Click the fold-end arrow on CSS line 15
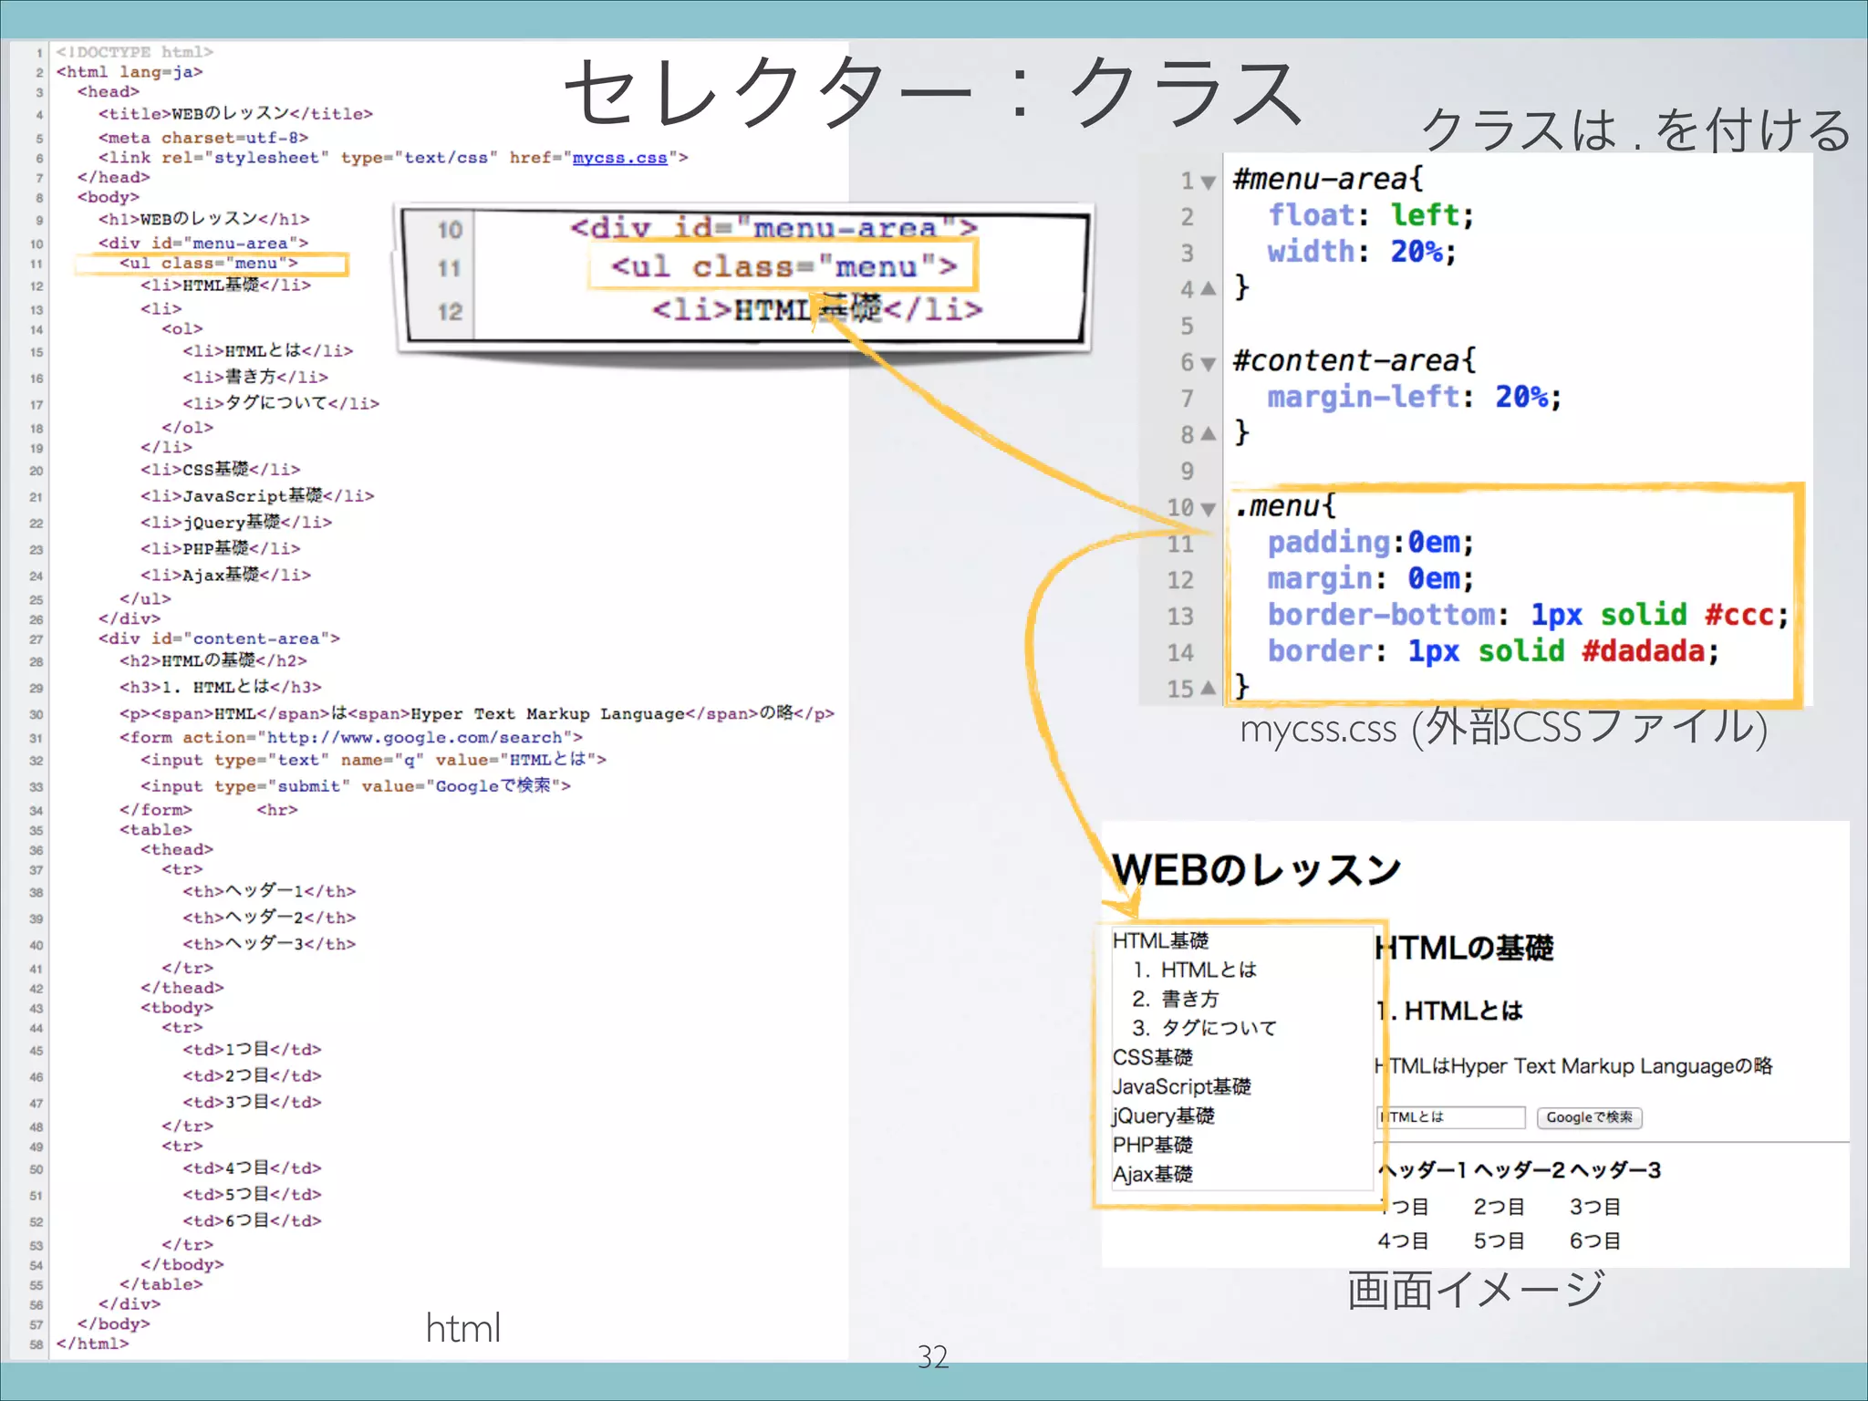Viewport: 1868px width, 1401px height. pyautogui.click(x=1209, y=688)
